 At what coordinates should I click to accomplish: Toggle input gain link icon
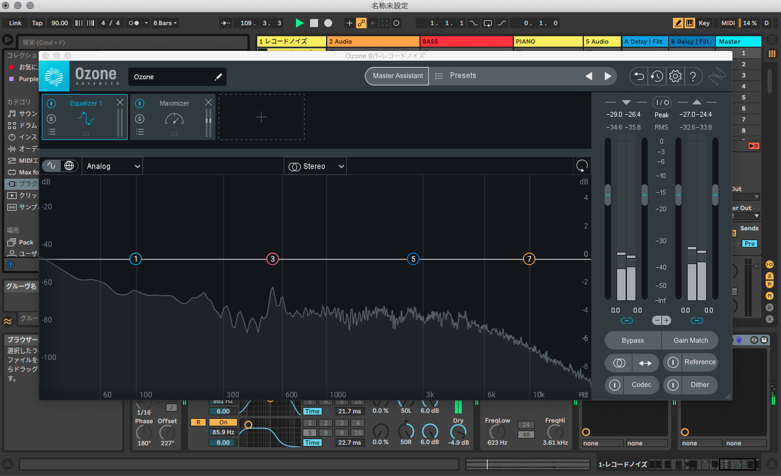point(626,321)
